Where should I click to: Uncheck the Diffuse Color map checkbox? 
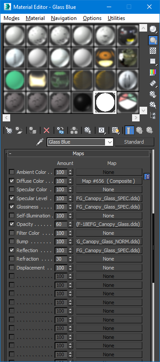point(12,181)
